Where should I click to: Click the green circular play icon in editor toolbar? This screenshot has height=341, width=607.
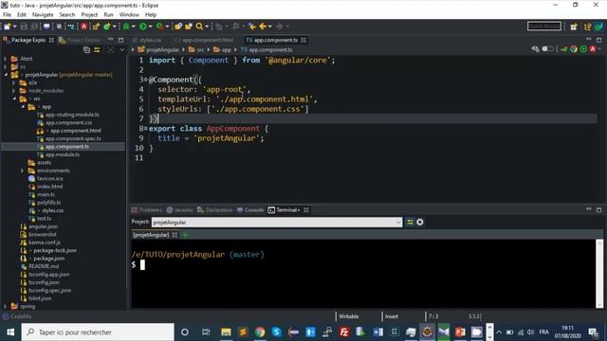click(x=583, y=49)
